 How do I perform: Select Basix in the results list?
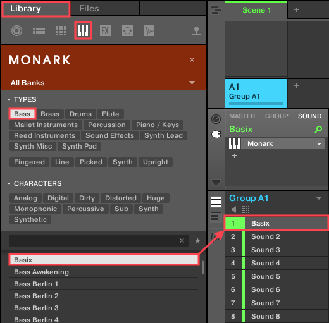(104, 260)
